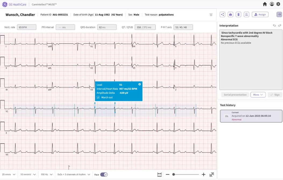Undo the interpretation edit
This screenshot has height=180, width=283.
click(274, 25)
